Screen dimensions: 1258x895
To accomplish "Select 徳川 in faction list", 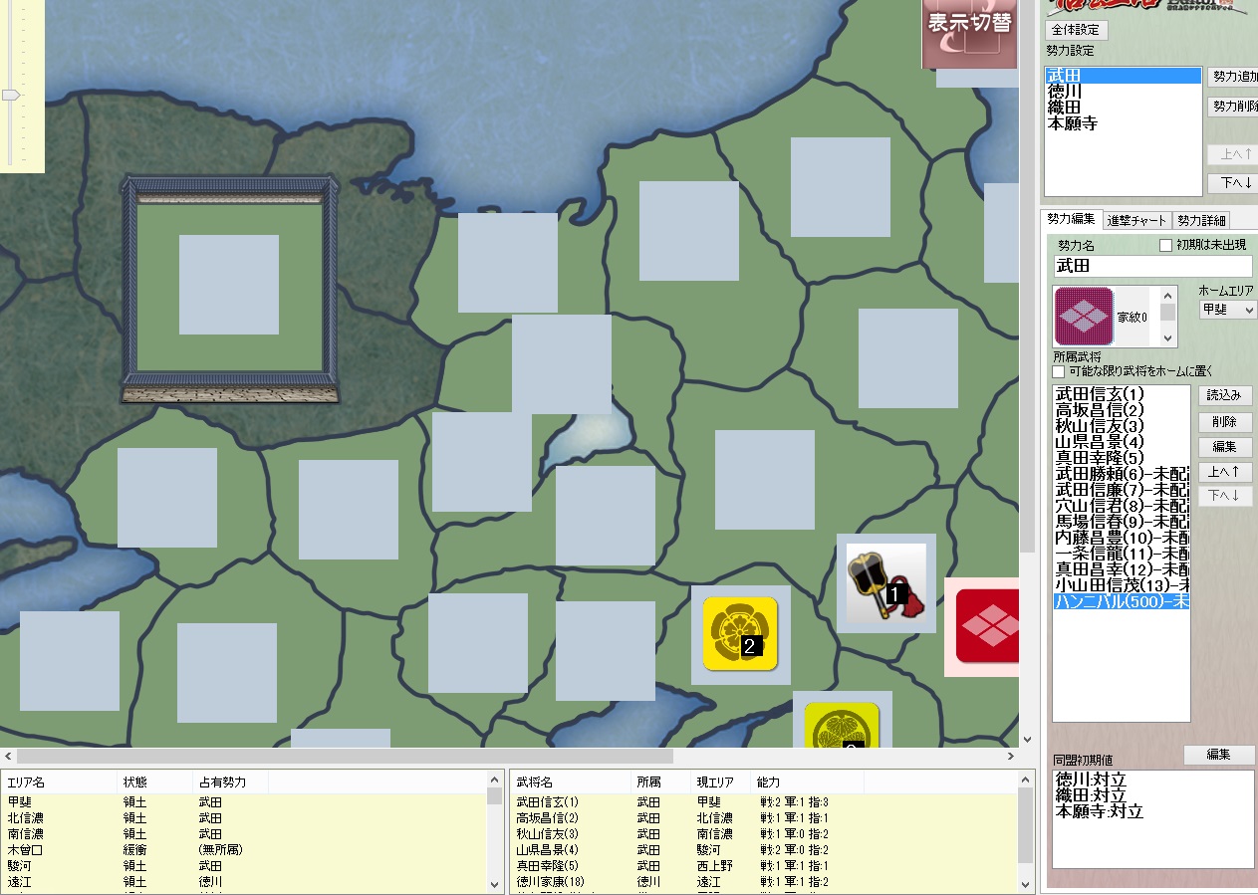I will [1123, 92].
